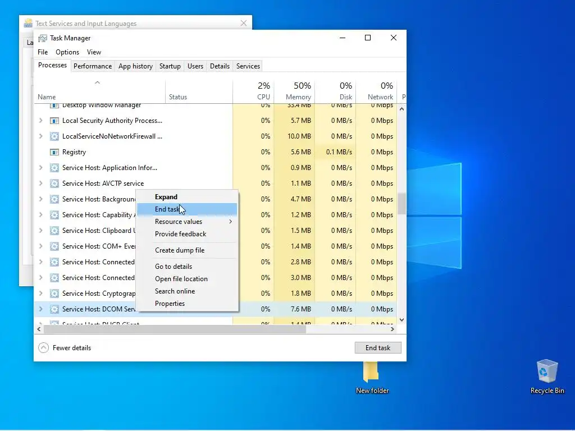Image resolution: width=575 pixels, height=431 pixels.
Task: Click the Service Host: Clipboard gear icon
Action: [54, 231]
